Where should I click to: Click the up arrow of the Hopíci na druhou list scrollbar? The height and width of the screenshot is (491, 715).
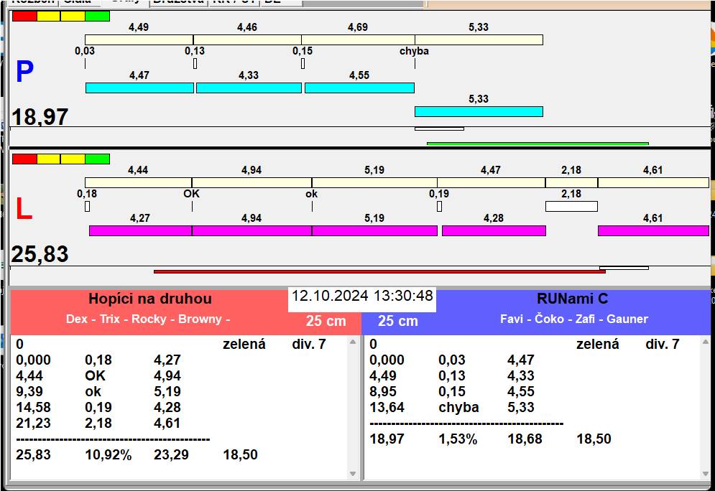point(353,342)
